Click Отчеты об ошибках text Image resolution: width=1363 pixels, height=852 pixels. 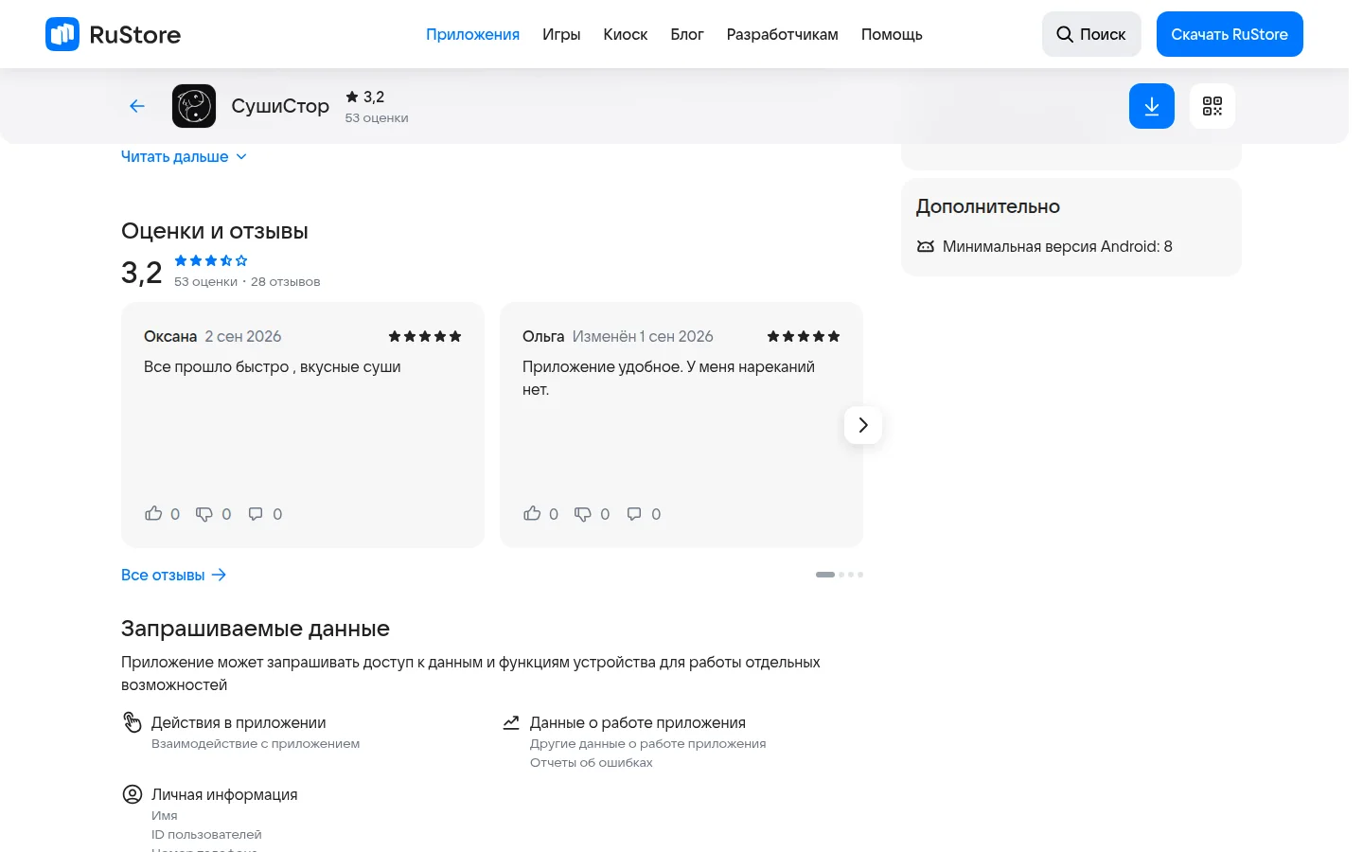coord(592,762)
